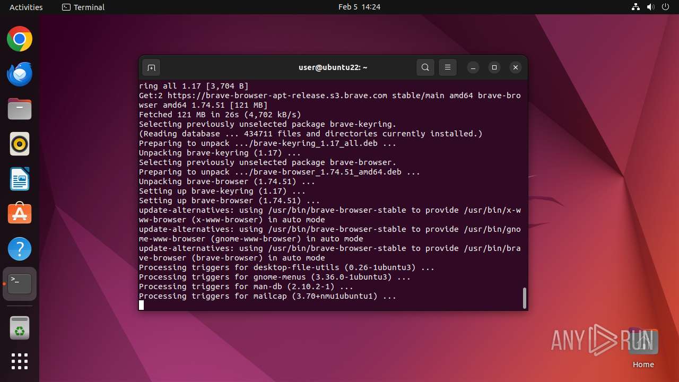Open the power menu icon
The height and width of the screenshot is (382, 679).
(665, 7)
